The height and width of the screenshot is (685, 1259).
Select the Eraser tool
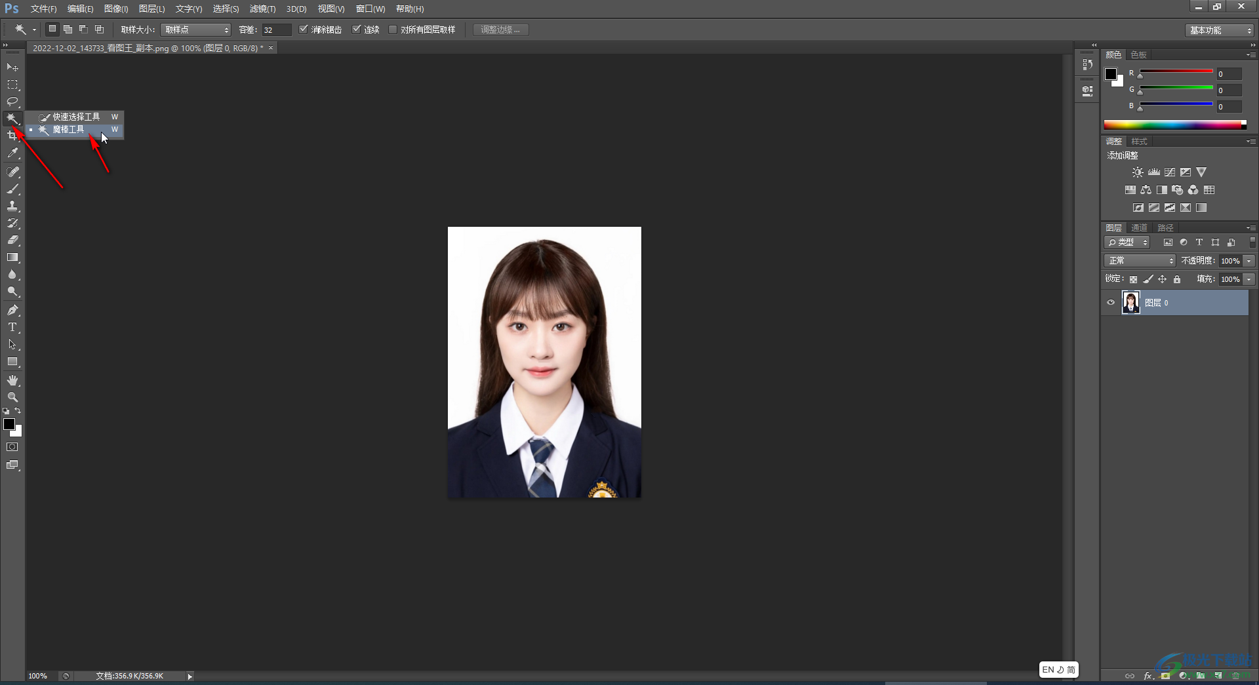click(12, 240)
